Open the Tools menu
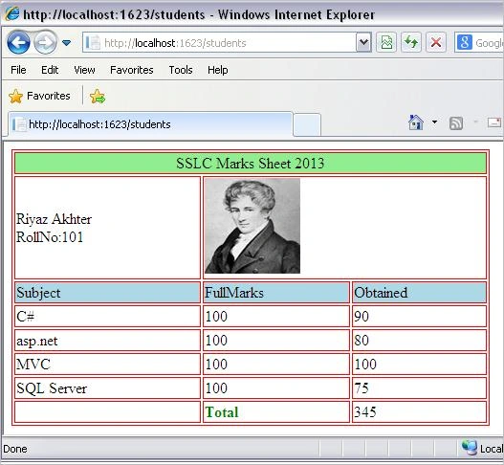Viewport: 504px width, 465px height. coord(181,70)
